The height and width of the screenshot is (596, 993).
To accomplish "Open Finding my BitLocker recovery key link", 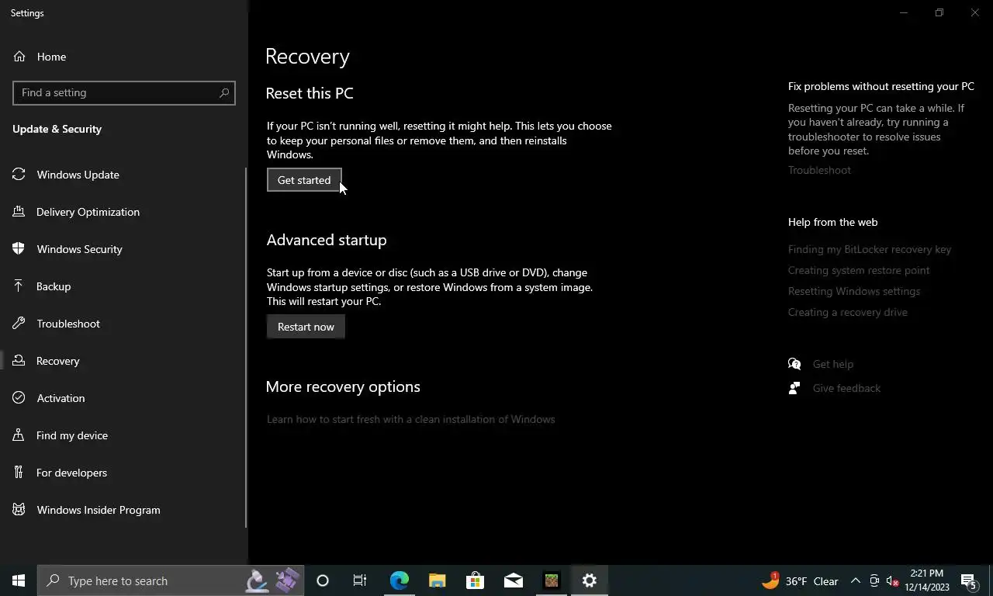I will (x=870, y=249).
